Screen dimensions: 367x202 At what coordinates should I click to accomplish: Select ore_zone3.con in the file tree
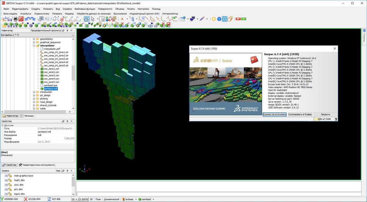click(x=51, y=76)
